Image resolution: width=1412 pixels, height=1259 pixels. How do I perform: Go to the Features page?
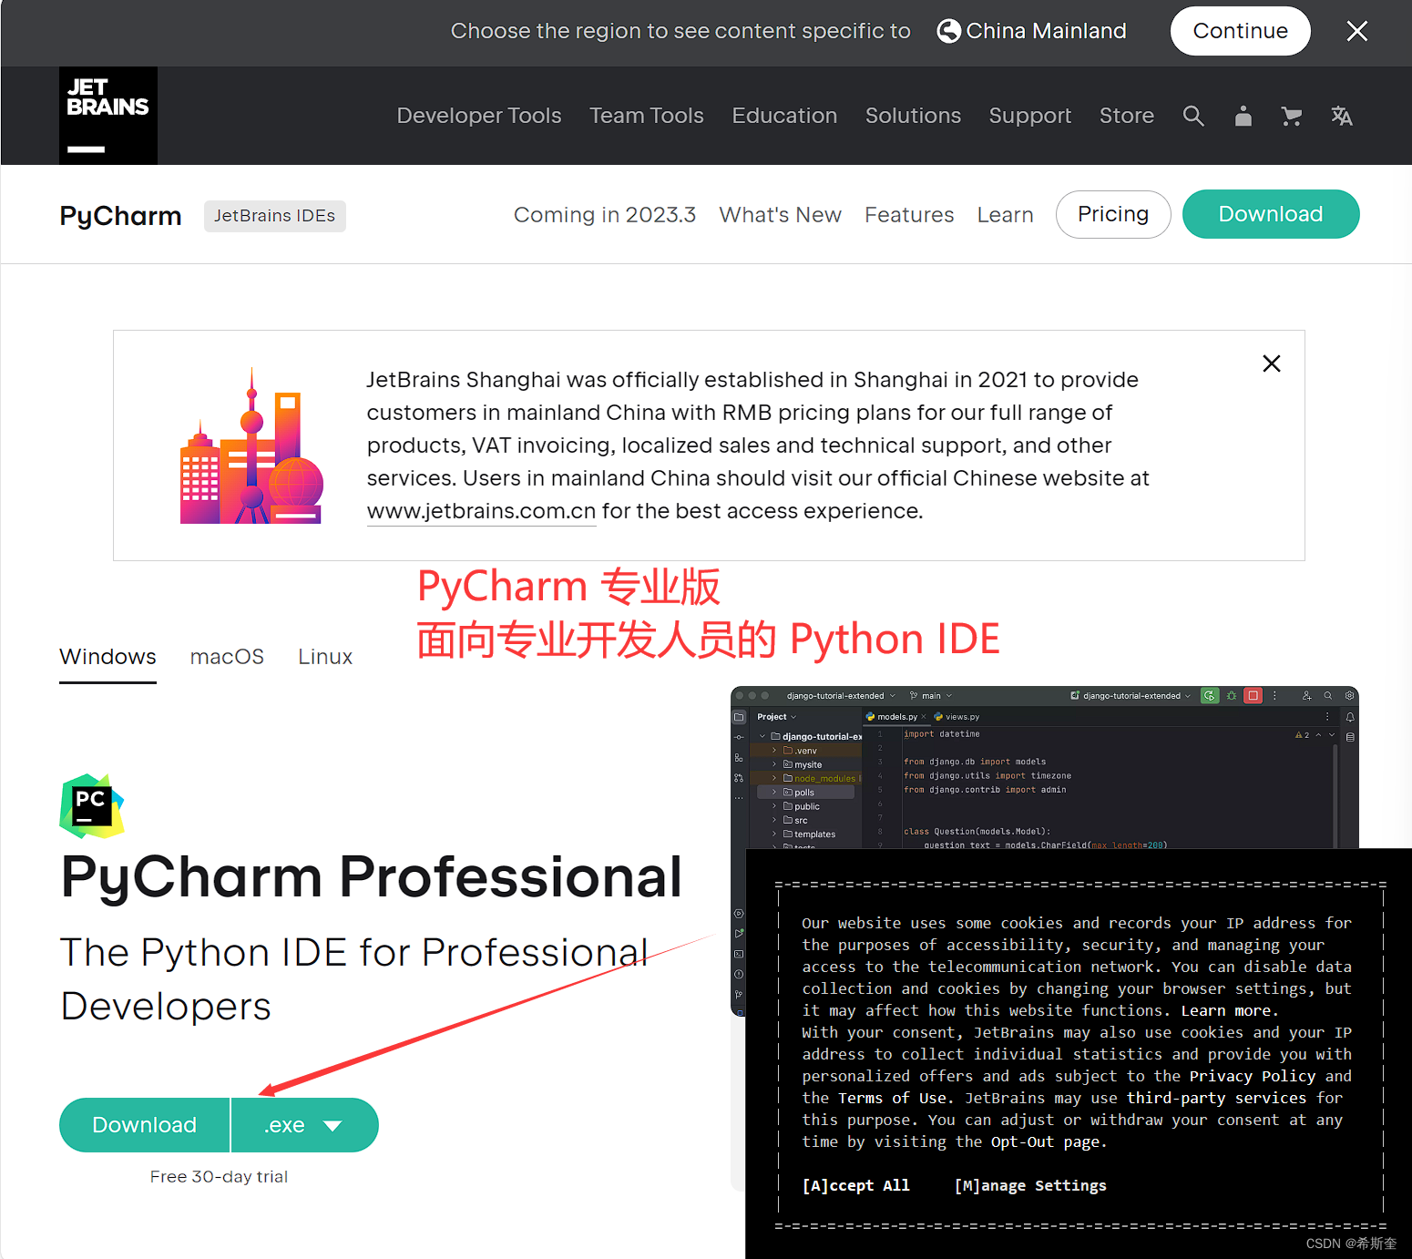click(x=909, y=215)
